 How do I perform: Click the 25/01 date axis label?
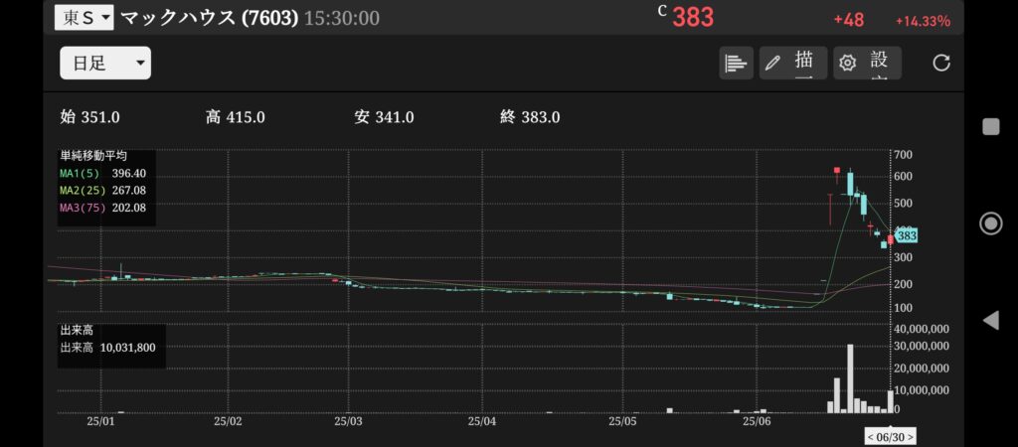[x=100, y=422]
